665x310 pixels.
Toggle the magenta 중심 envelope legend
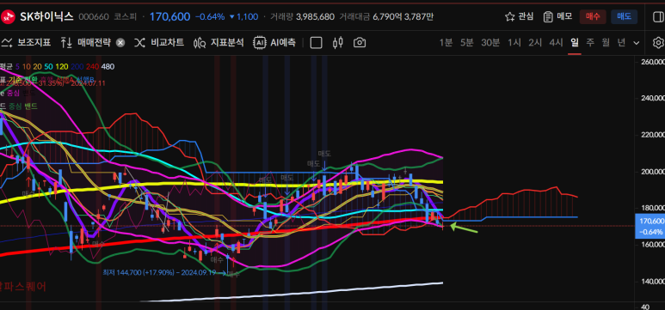click(13, 93)
